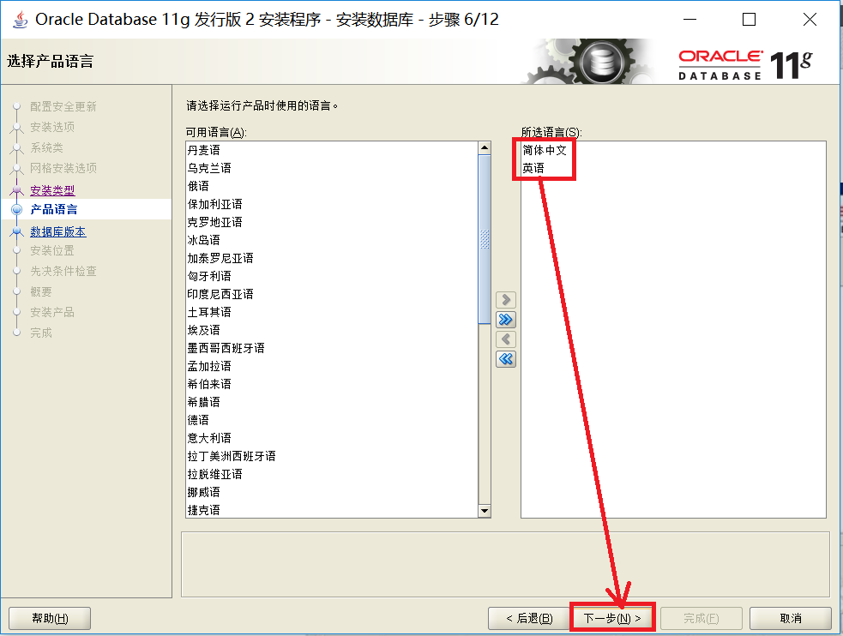Select 印度尼西亚语 in available languages
The height and width of the screenshot is (636, 843).
[332, 294]
